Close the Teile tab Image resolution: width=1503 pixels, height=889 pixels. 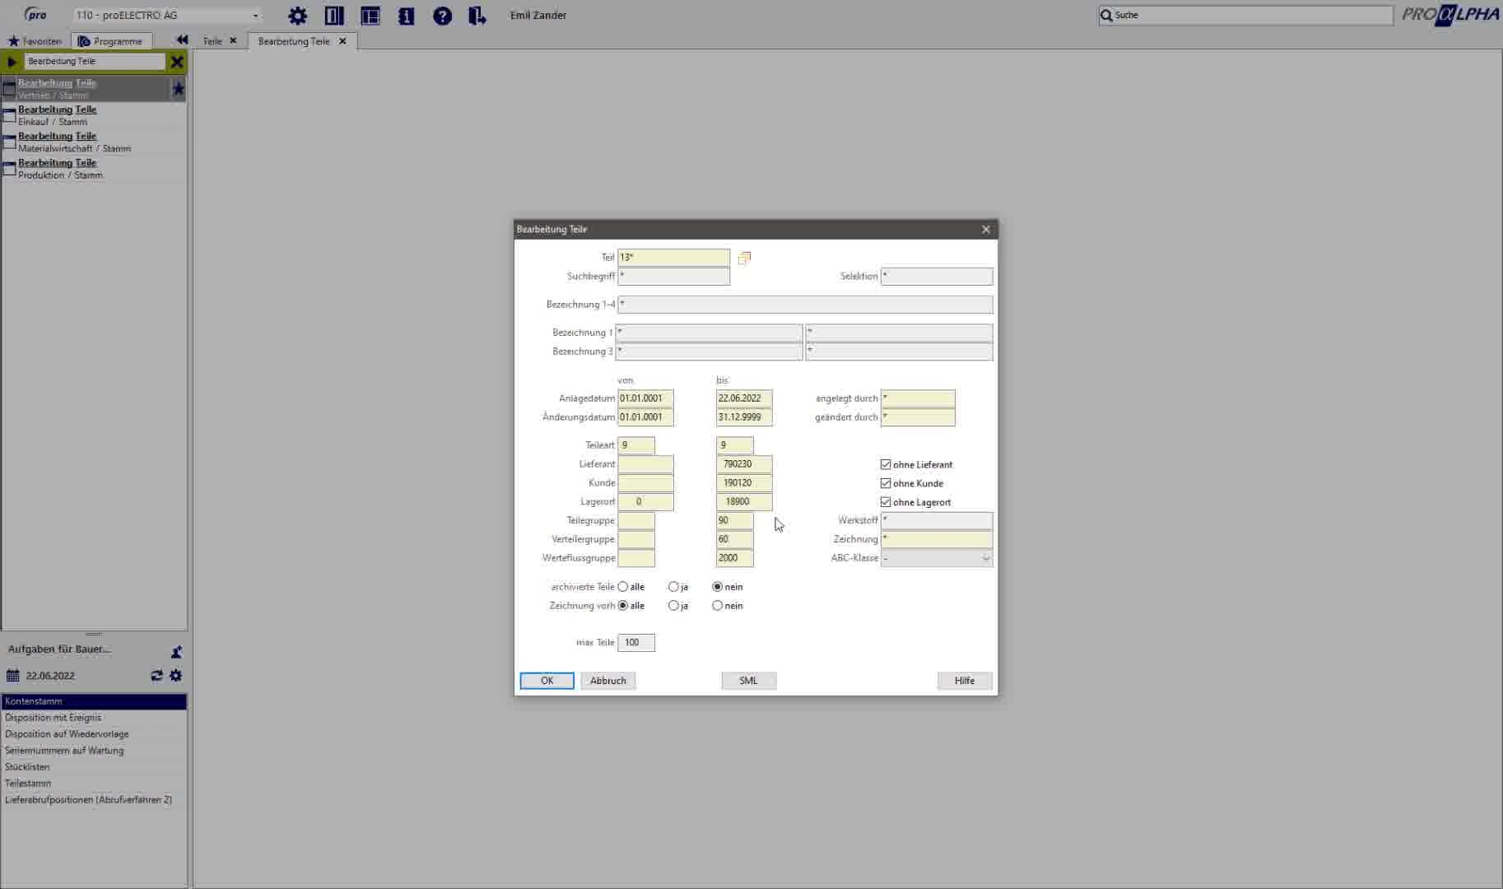(x=233, y=40)
